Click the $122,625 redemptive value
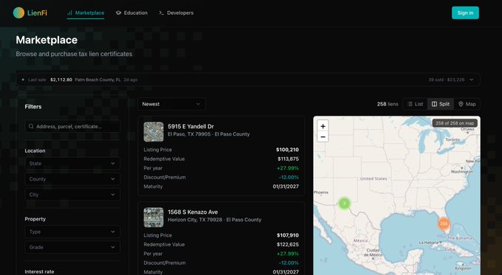 (x=288, y=245)
